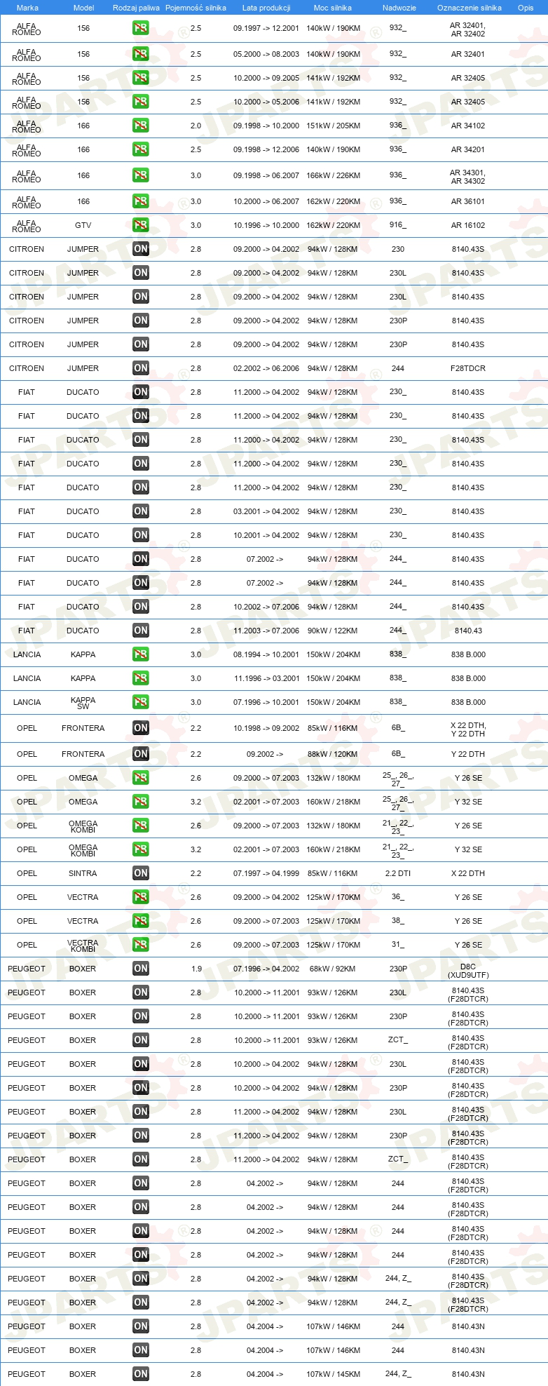Click diesel ON icon for Ducato 03.2001 -> 04.2002
Image resolution: width=548 pixels, height=1386 pixels.
(x=141, y=511)
